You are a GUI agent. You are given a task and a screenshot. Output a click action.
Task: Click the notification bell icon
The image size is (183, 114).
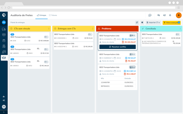170,15
